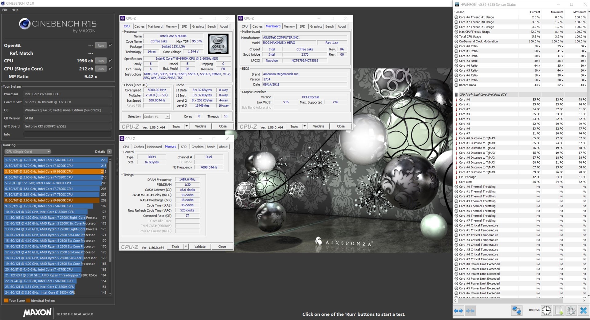Run the CPU benchmark test
This screenshot has height=320, width=590.
click(100, 61)
